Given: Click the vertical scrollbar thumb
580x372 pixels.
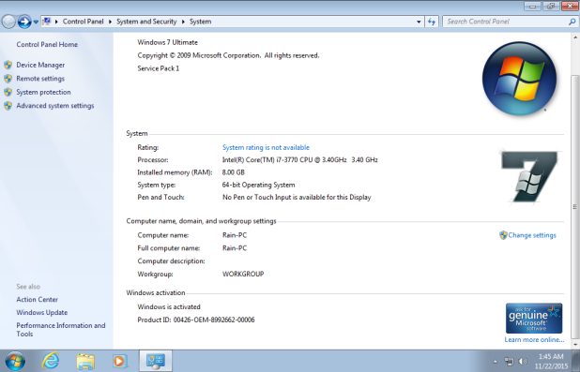Looking at the screenshot, I should click(574, 207).
